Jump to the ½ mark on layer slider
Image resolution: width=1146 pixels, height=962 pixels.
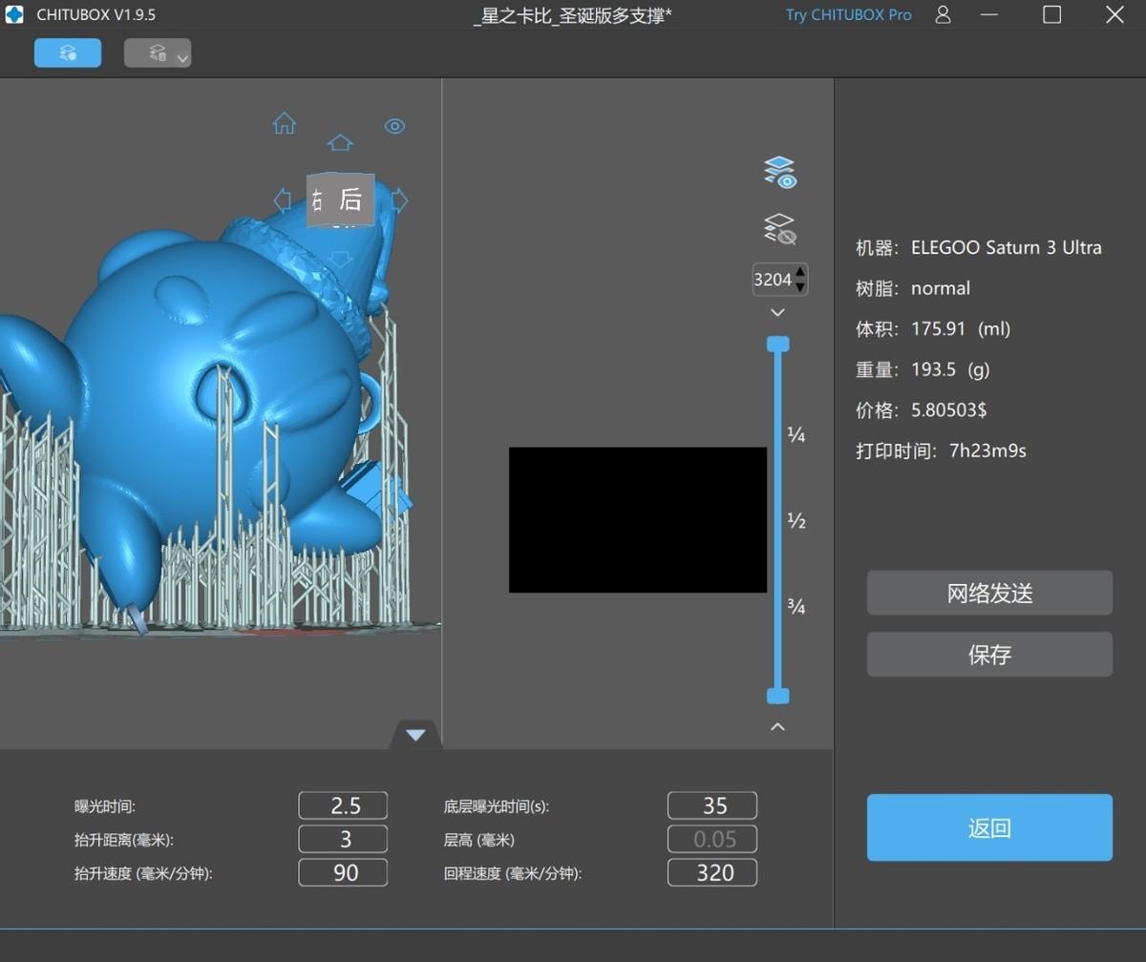tap(796, 521)
